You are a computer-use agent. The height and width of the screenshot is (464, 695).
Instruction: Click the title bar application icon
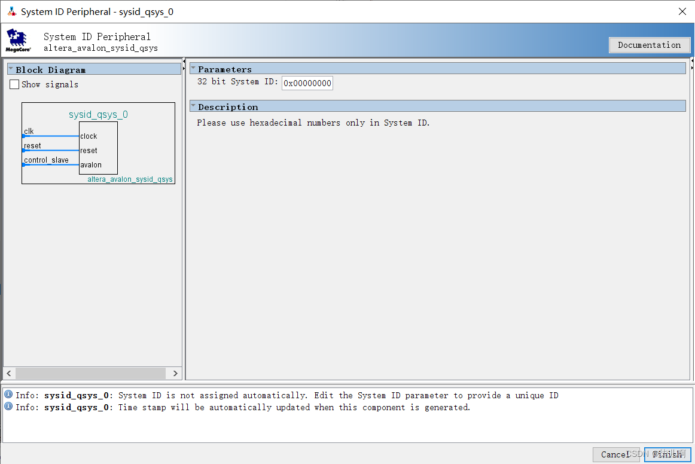(12, 11)
